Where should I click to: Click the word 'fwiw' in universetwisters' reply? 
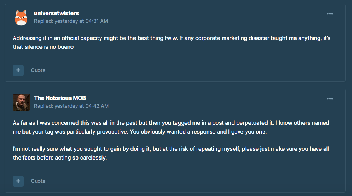171,38
